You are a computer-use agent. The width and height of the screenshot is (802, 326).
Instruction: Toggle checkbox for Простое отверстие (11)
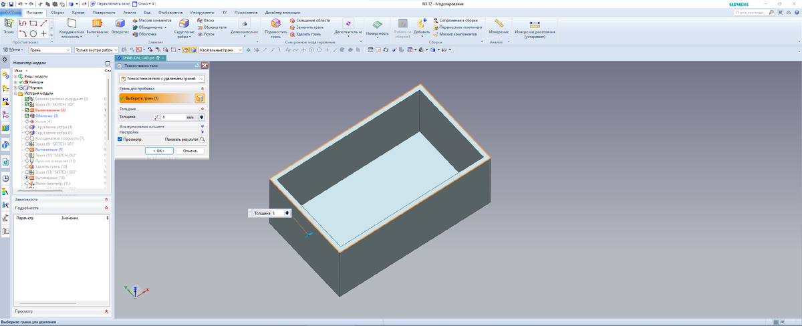click(27, 161)
